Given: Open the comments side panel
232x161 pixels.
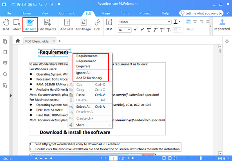Looking at the screenshot, I should (x=5, y=63).
